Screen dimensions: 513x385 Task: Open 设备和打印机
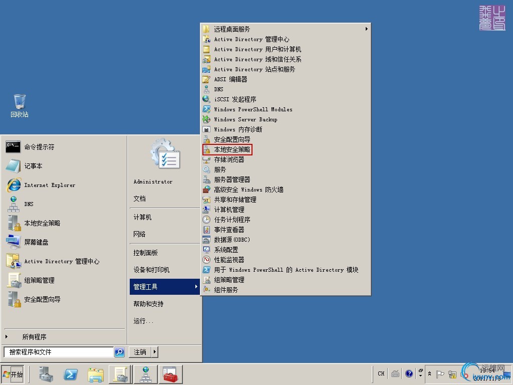(164, 270)
